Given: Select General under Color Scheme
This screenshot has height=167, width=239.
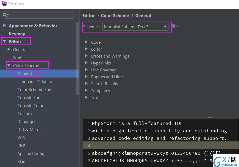Looking at the screenshot, I should [x=25, y=74].
